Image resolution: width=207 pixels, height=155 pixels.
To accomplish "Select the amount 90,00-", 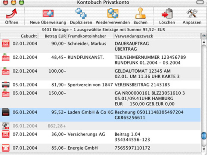I will point(59,44).
